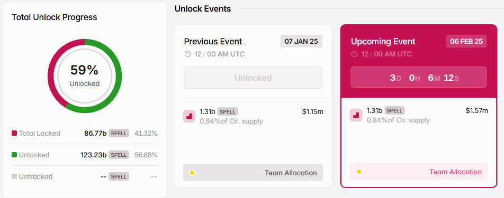The image size is (504, 198).
Task: Click the clock icon under Previous Event
Action: click(x=187, y=54)
